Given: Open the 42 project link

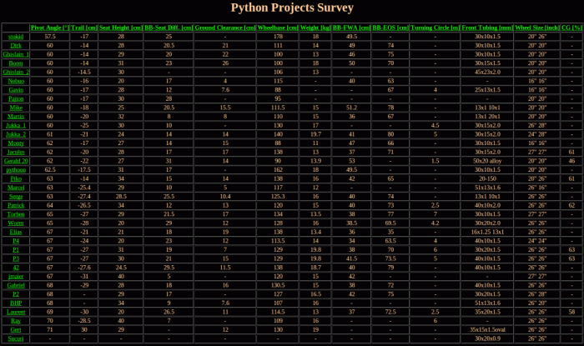Looking at the screenshot, I should coord(16,268).
